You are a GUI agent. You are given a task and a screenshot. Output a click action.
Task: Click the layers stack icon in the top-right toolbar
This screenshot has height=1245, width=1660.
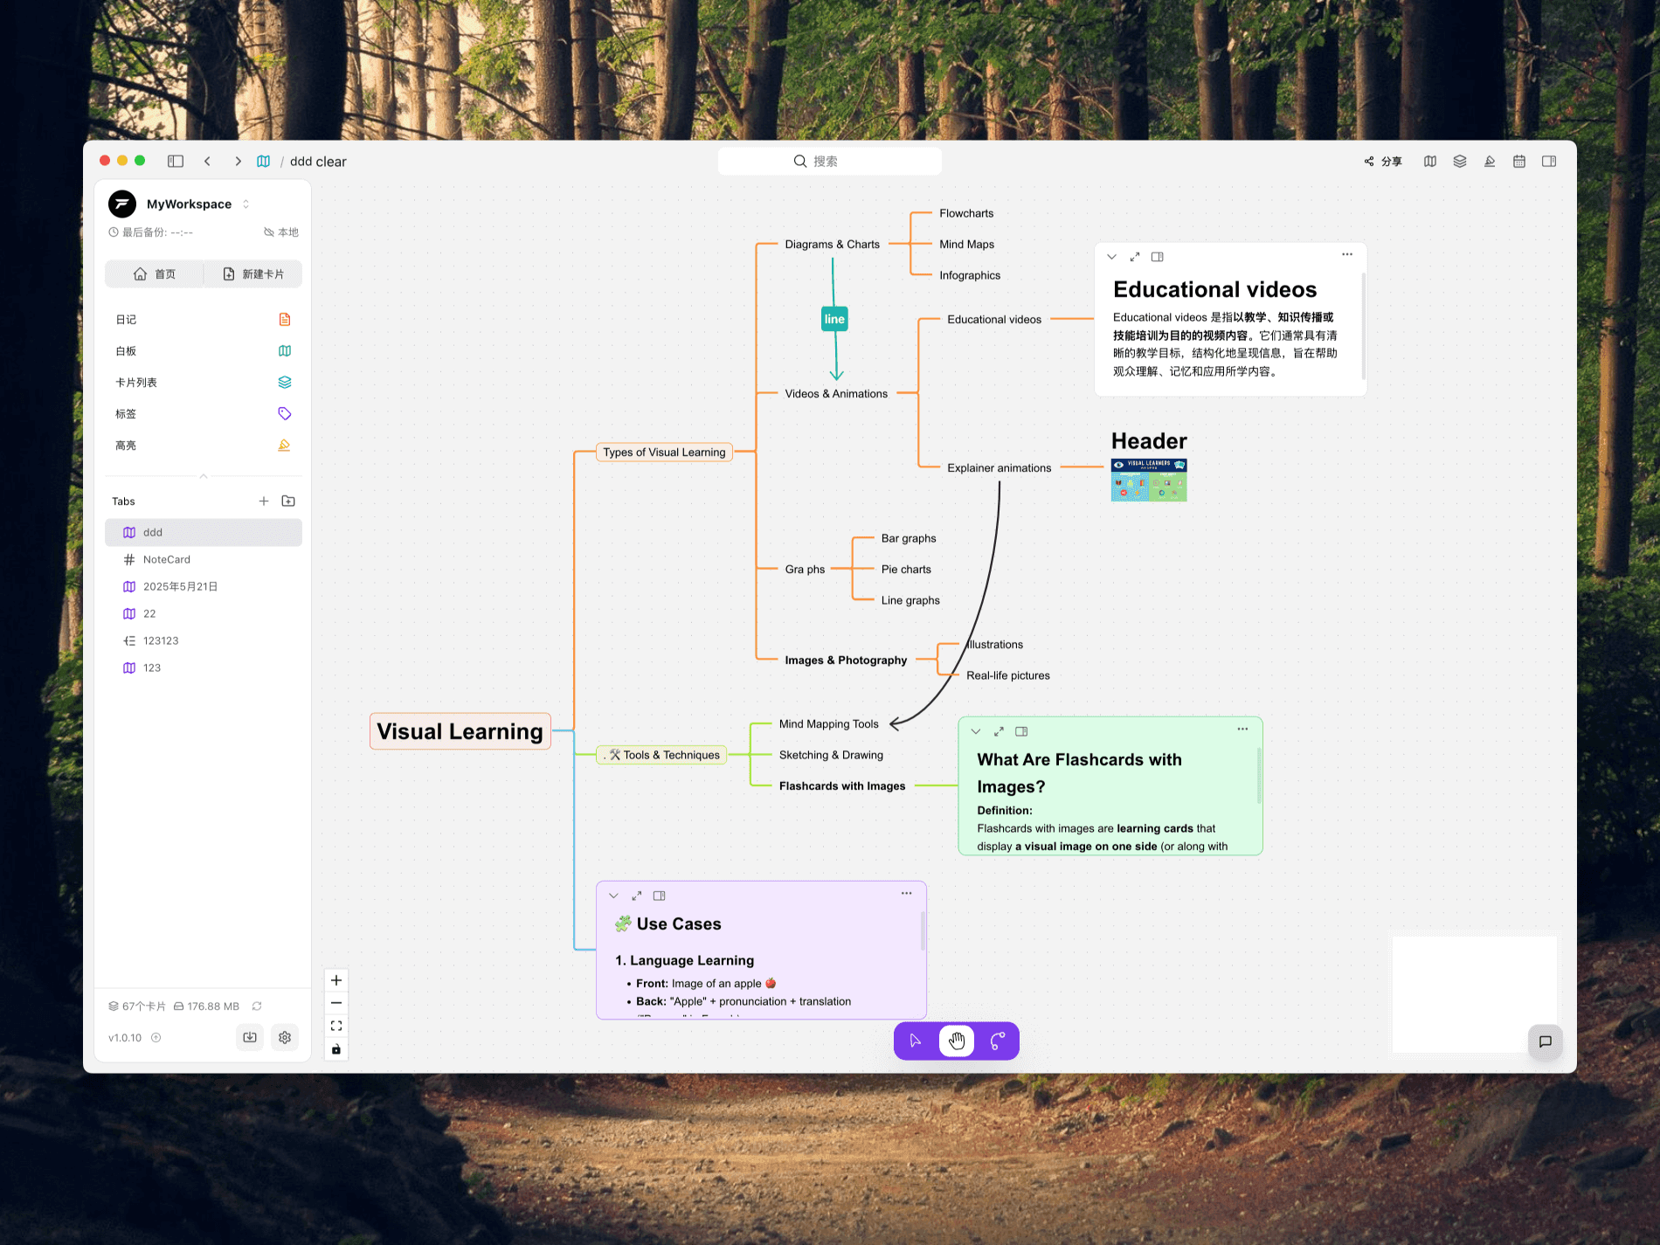[1460, 161]
